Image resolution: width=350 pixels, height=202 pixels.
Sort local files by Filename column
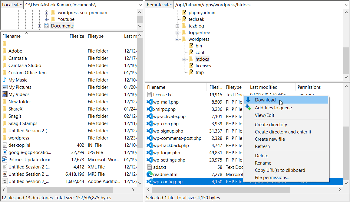pos(26,36)
